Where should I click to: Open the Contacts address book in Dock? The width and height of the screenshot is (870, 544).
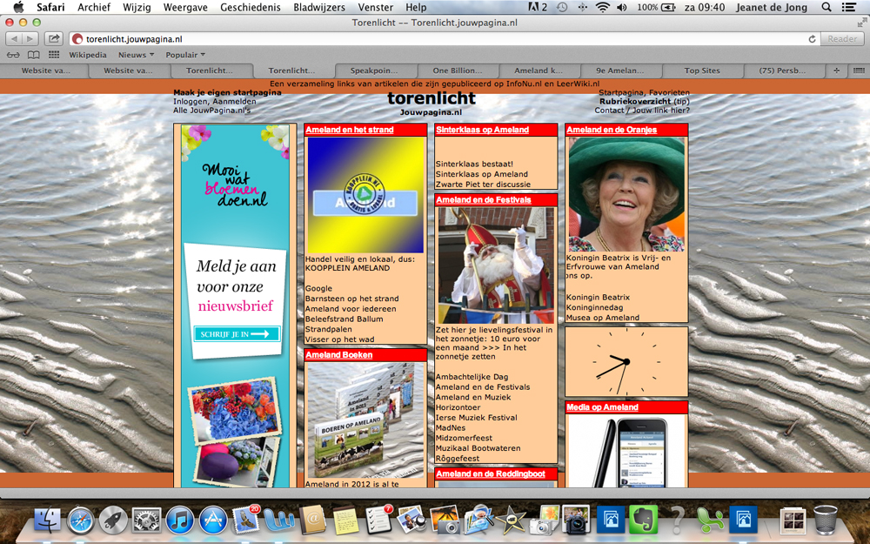pos(312,520)
